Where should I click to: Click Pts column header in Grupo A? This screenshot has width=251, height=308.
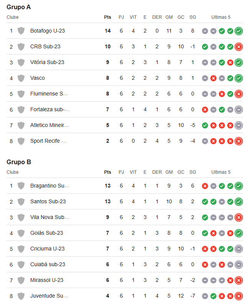click(108, 17)
